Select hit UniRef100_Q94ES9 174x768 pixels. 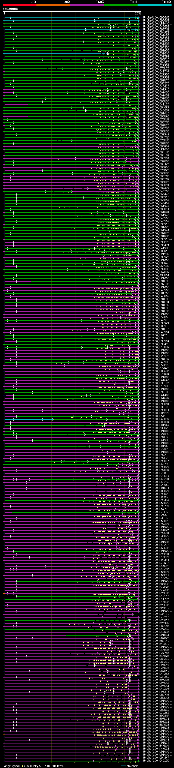point(156,305)
